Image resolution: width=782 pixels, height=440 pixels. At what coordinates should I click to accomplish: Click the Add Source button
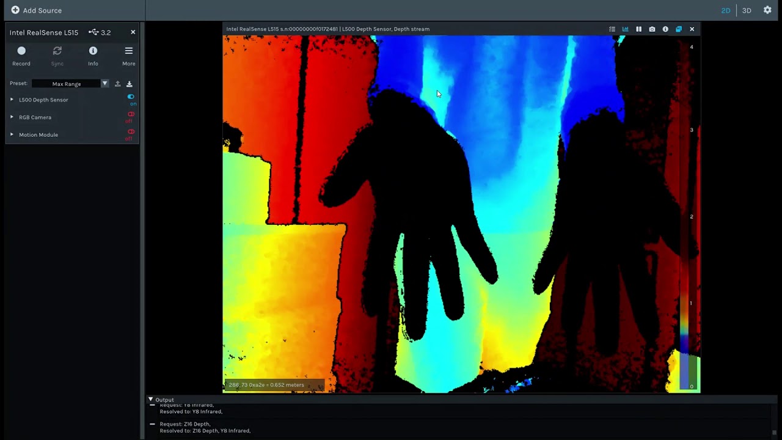pos(37,10)
